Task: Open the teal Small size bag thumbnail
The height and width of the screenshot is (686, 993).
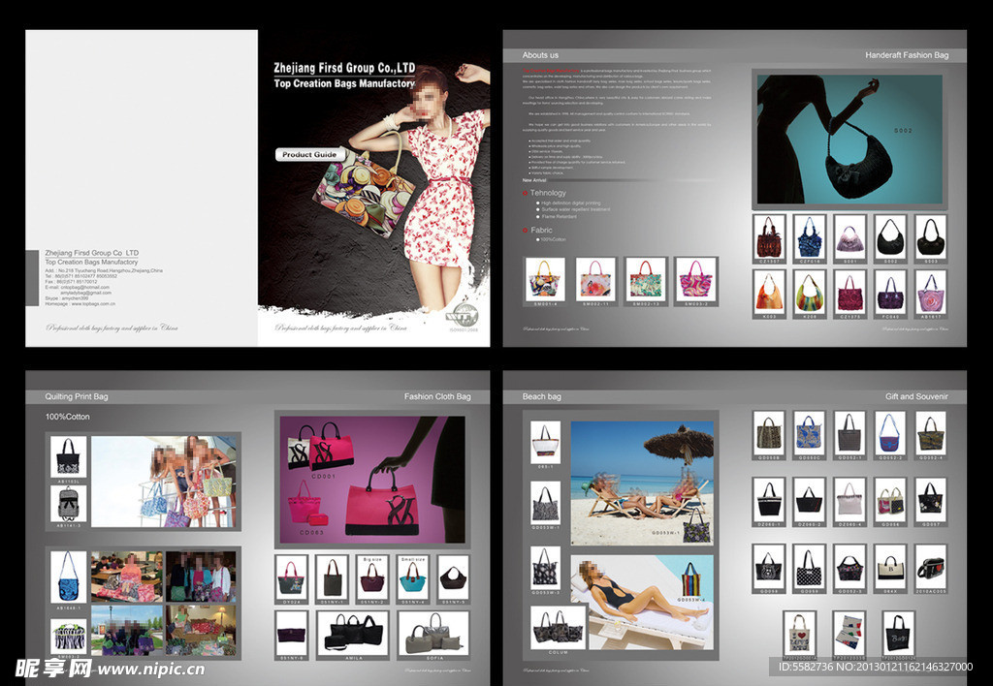Action: point(412,577)
